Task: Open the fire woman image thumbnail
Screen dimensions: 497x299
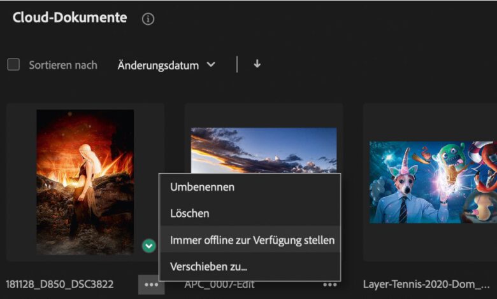Action: 85,182
